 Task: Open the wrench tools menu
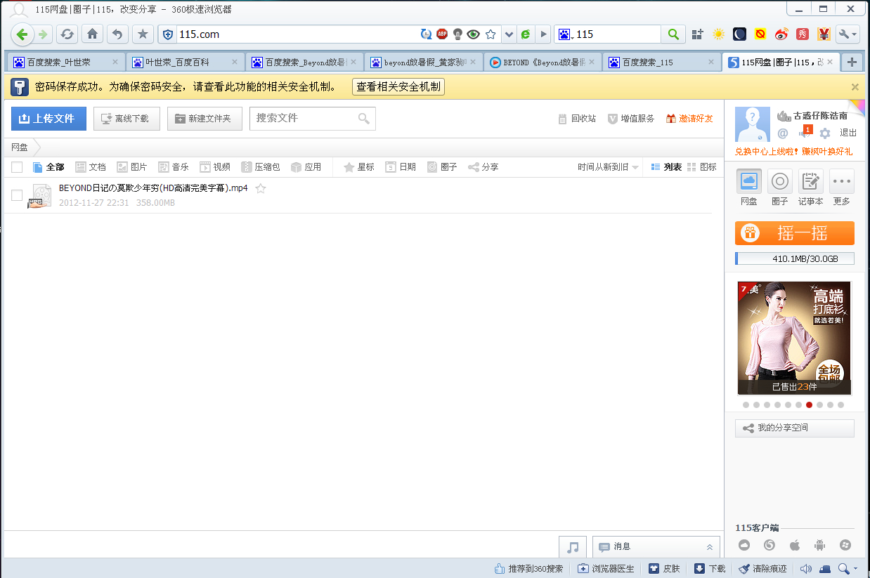pos(848,34)
